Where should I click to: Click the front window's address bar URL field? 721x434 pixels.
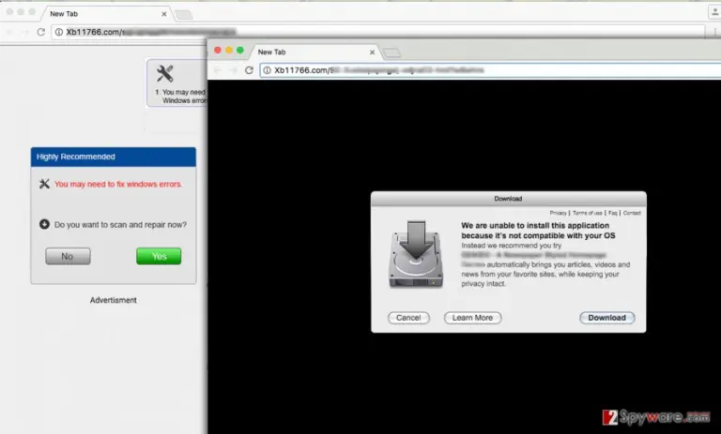tap(490, 70)
